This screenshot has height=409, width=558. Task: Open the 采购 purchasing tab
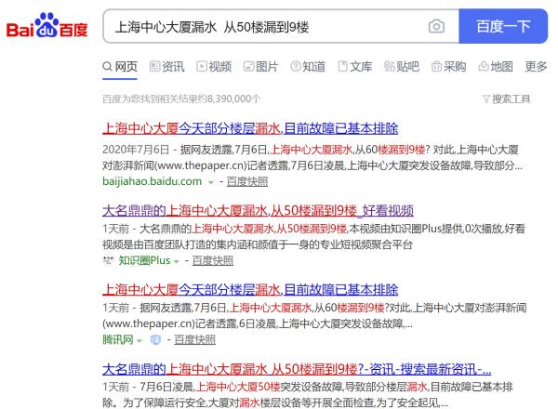tap(450, 67)
